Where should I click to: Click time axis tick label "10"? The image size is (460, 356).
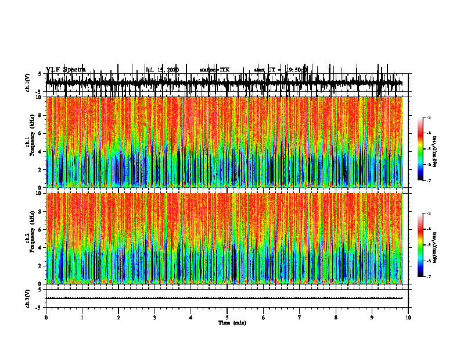pos(408,318)
